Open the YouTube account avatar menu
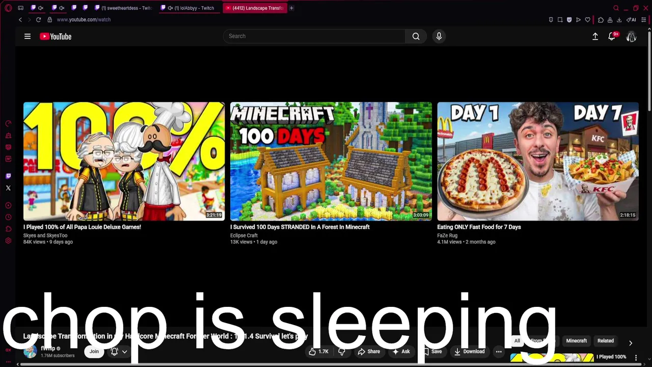The height and width of the screenshot is (367, 652). [x=631, y=36]
